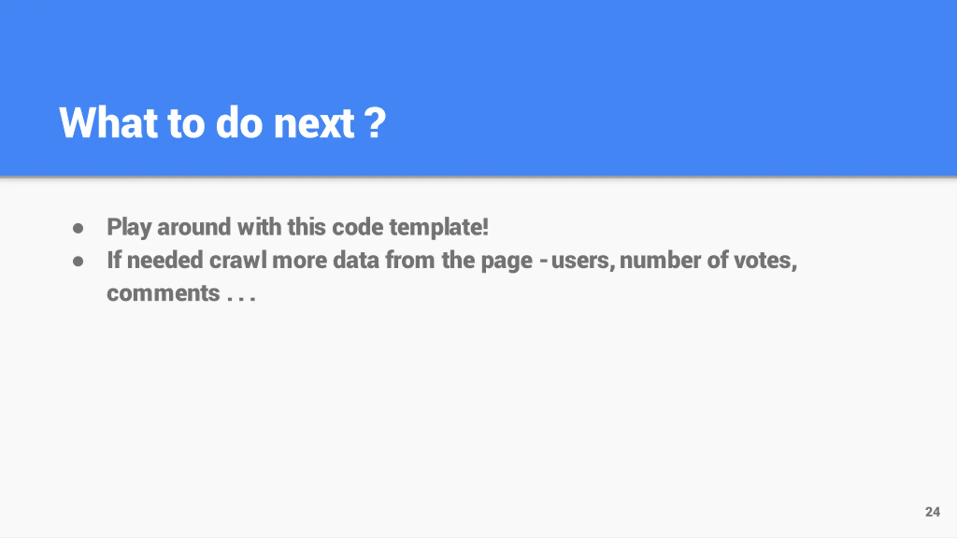
Task: Click the word "template!" in first bullet
Action: coord(439,228)
